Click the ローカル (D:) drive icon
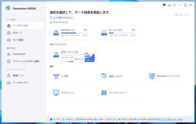Screen dimensions: 196x124 [104, 33]
